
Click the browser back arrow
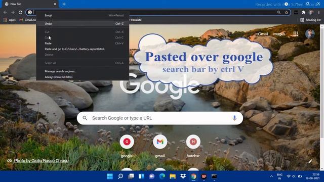5,12
